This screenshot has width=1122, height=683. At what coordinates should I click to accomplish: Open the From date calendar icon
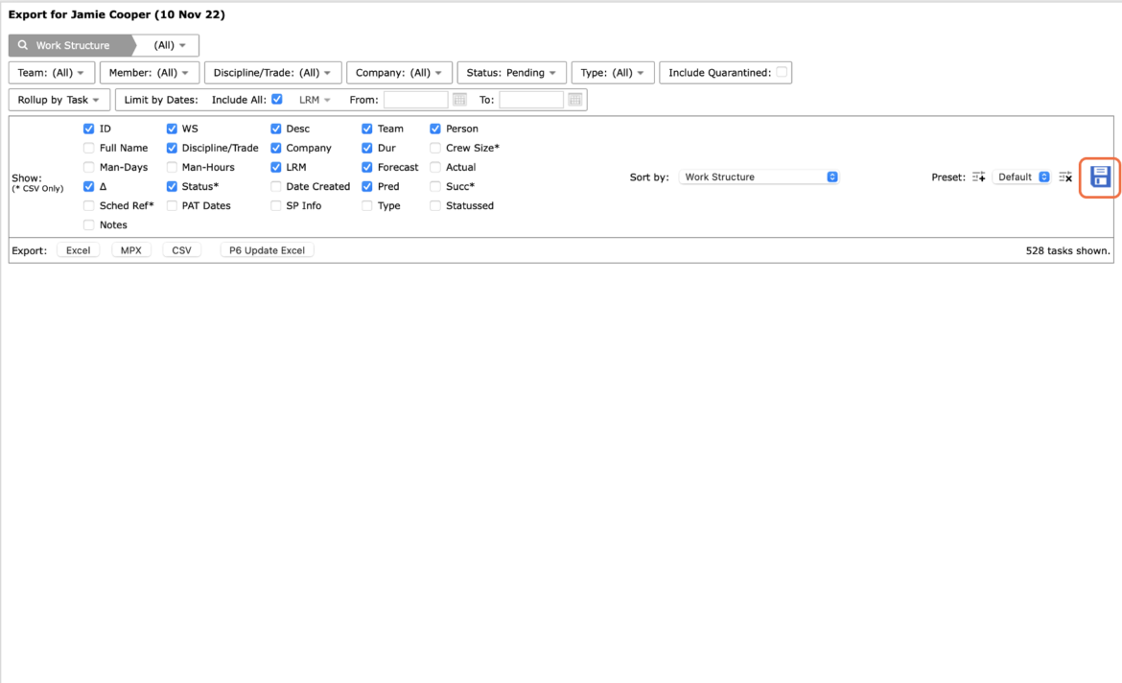pyautogui.click(x=459, y=100)
